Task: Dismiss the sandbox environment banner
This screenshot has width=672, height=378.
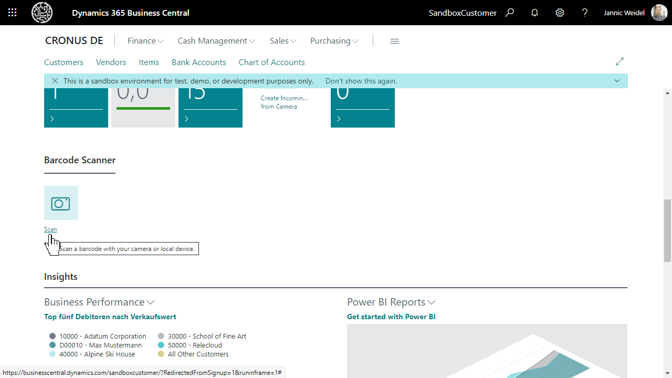Action: [55, 81]
